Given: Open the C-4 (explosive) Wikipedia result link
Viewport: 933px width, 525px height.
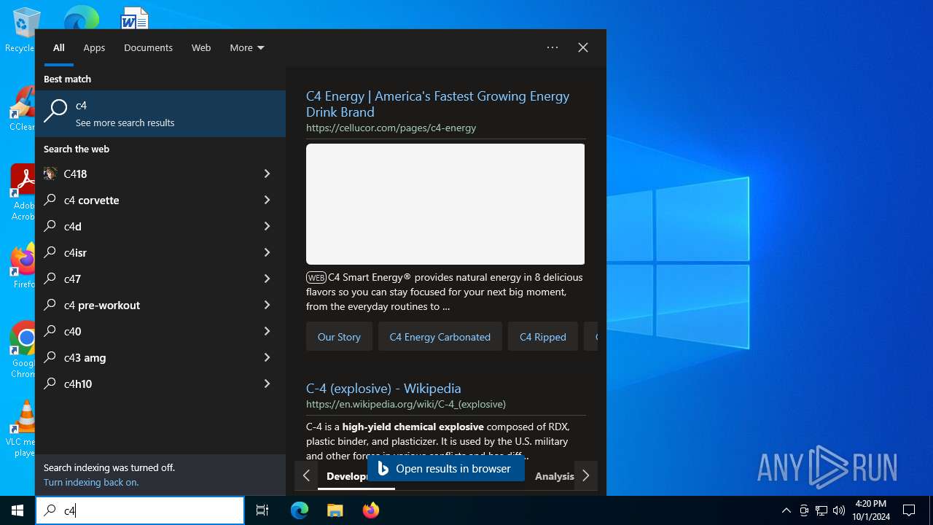Looking at the screenshot, I should 383,388.
